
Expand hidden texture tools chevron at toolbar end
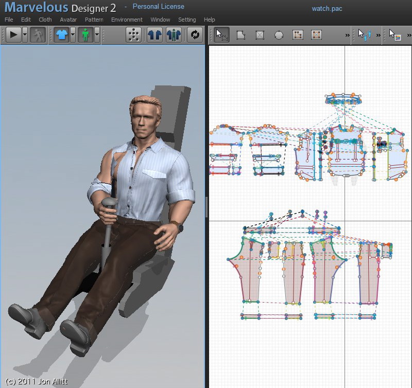point(409,35)
